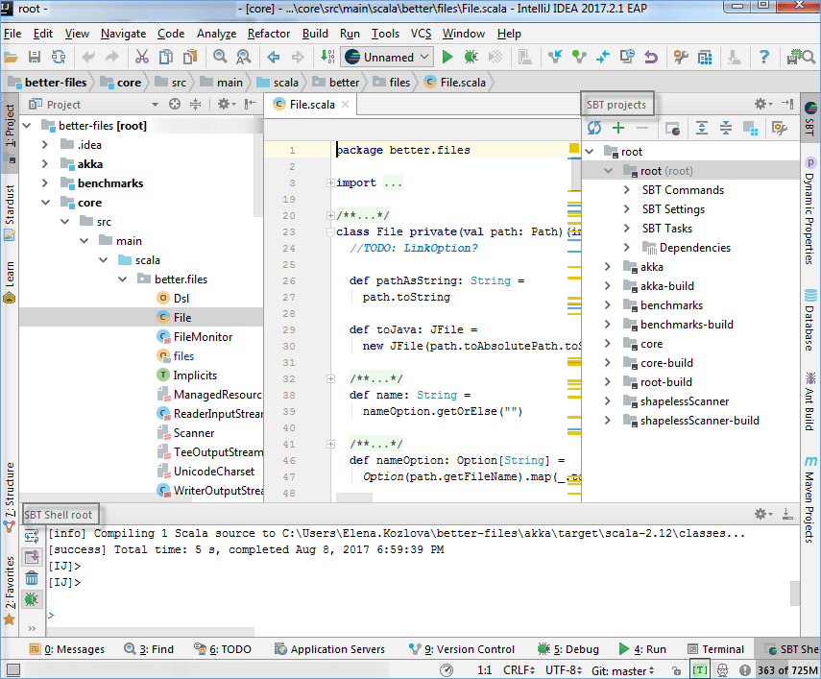Open the Unnamed run configuration dropdown

click(x=388, y=57)
